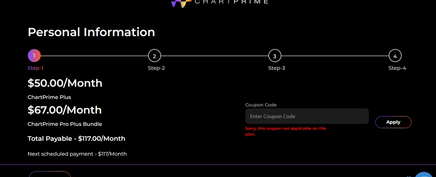Click the Step-1 label
This screenshot has height=177, width=436.
coord(35,68)
